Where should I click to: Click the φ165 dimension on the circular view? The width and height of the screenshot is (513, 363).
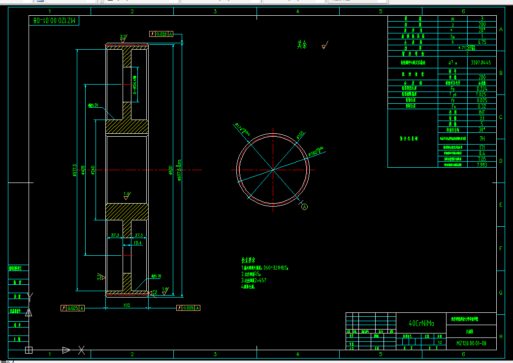(300, 135)
